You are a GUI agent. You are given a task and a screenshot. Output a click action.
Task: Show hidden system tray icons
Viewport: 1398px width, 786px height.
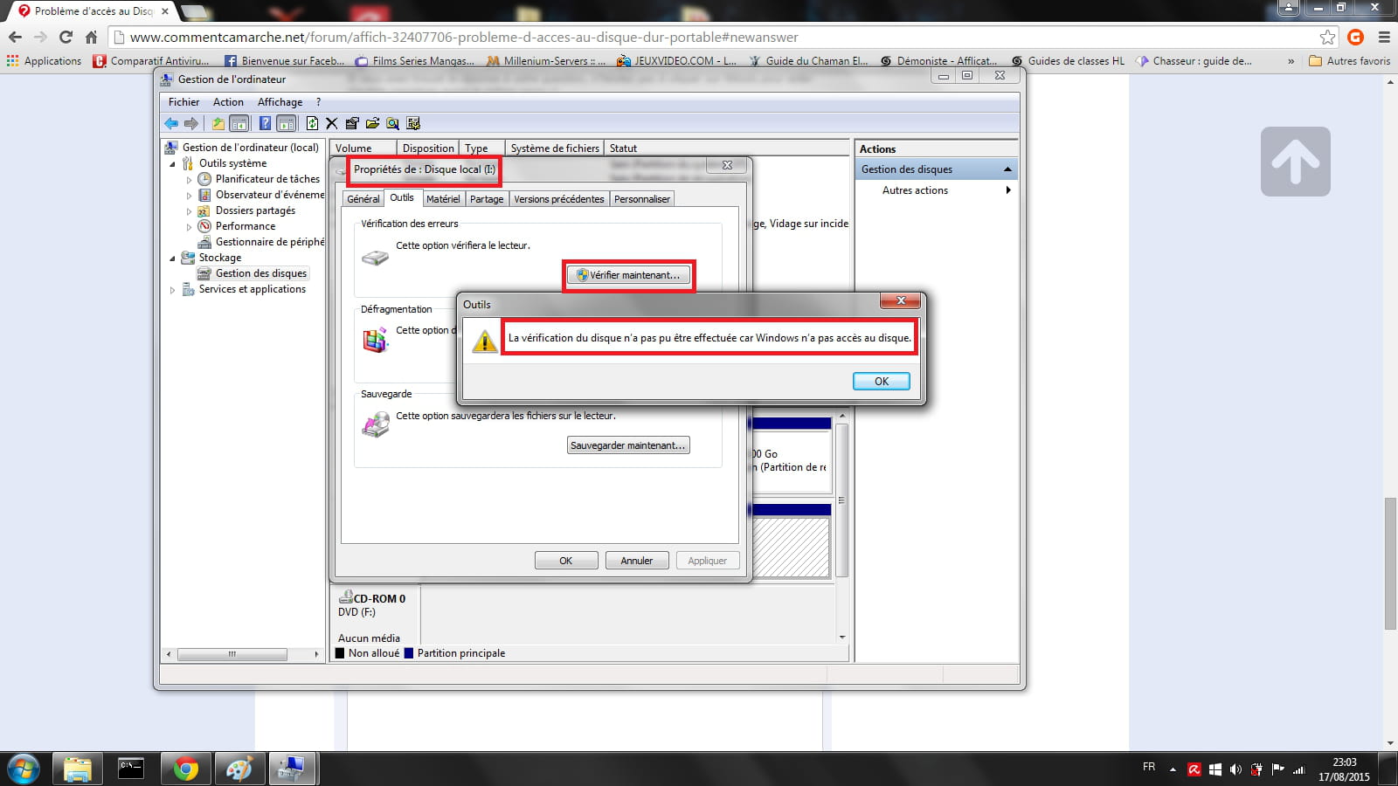point(1173,769)
